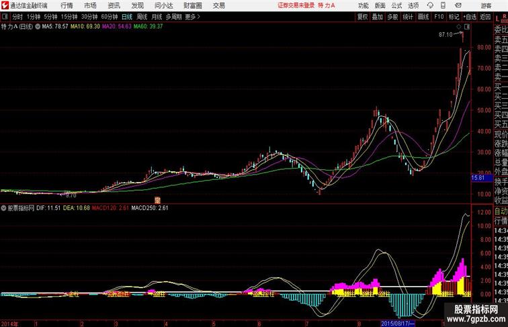Toggle the panel layout icon left of 分时
Image resolution: width=508 pixels, height=327 pixels.
(x=5, y=17)
